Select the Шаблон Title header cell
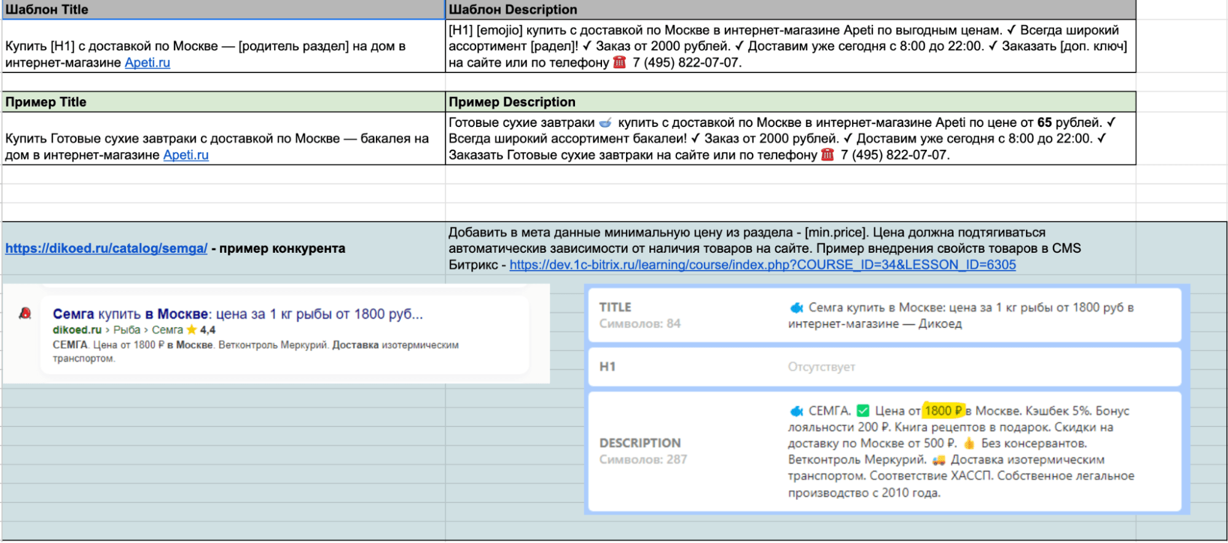 coord(223,10)
